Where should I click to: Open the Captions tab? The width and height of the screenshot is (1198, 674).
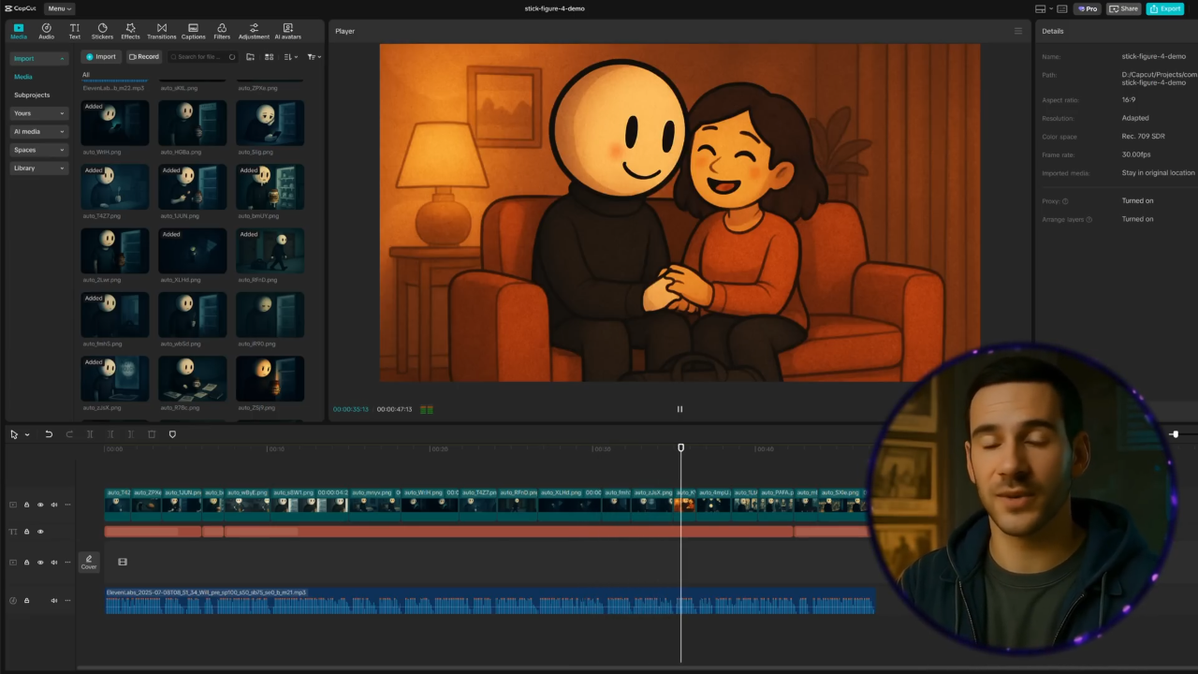pyautogui.click(x=193, y=31)
